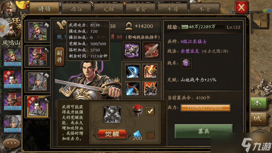Go to the 牢房 tab
The height and width of the screenshot is (153, 272).
(173, 9)
